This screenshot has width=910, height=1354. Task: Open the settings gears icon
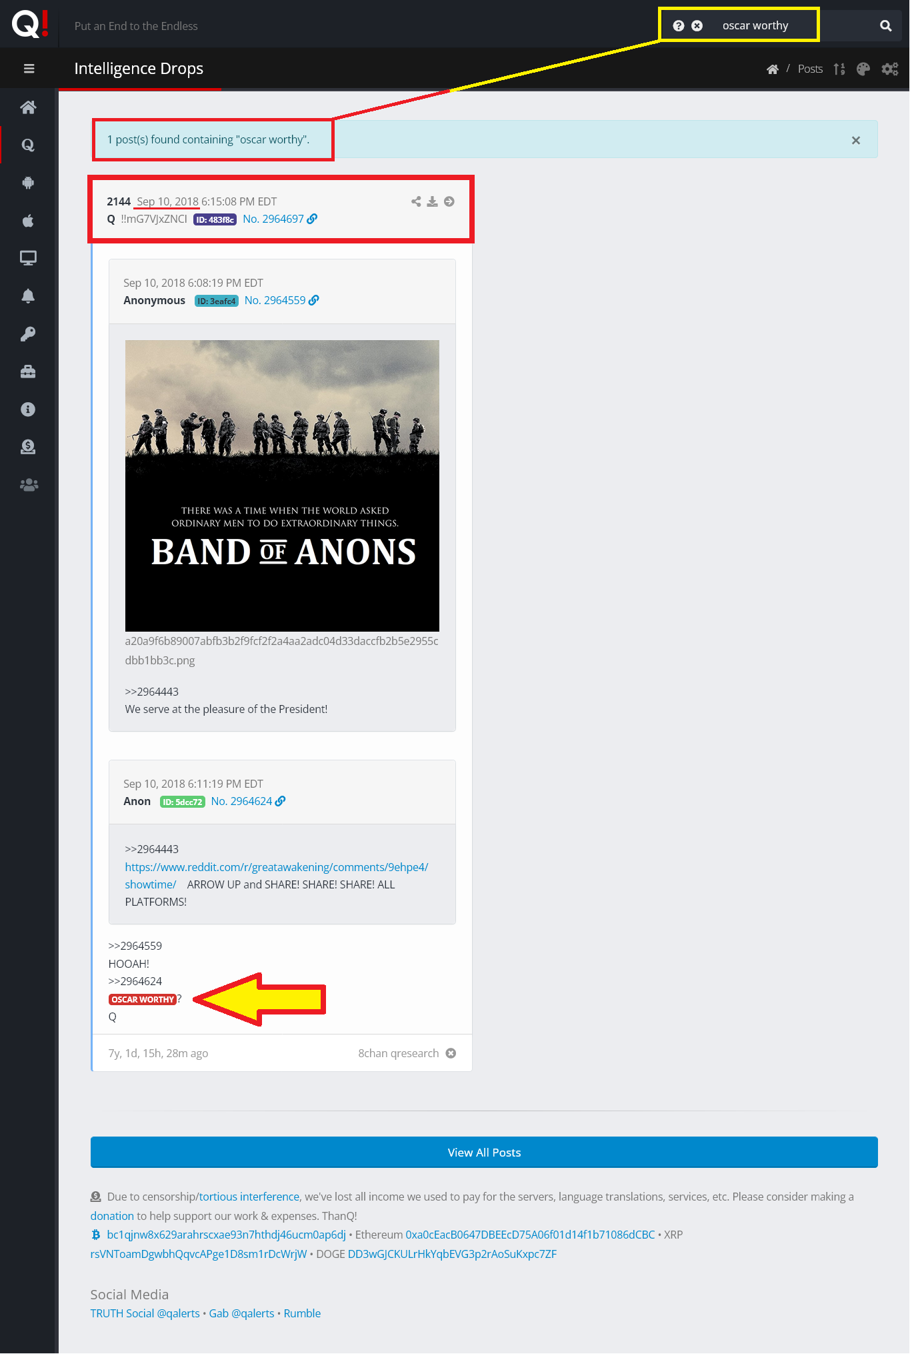tap(890, 69)
